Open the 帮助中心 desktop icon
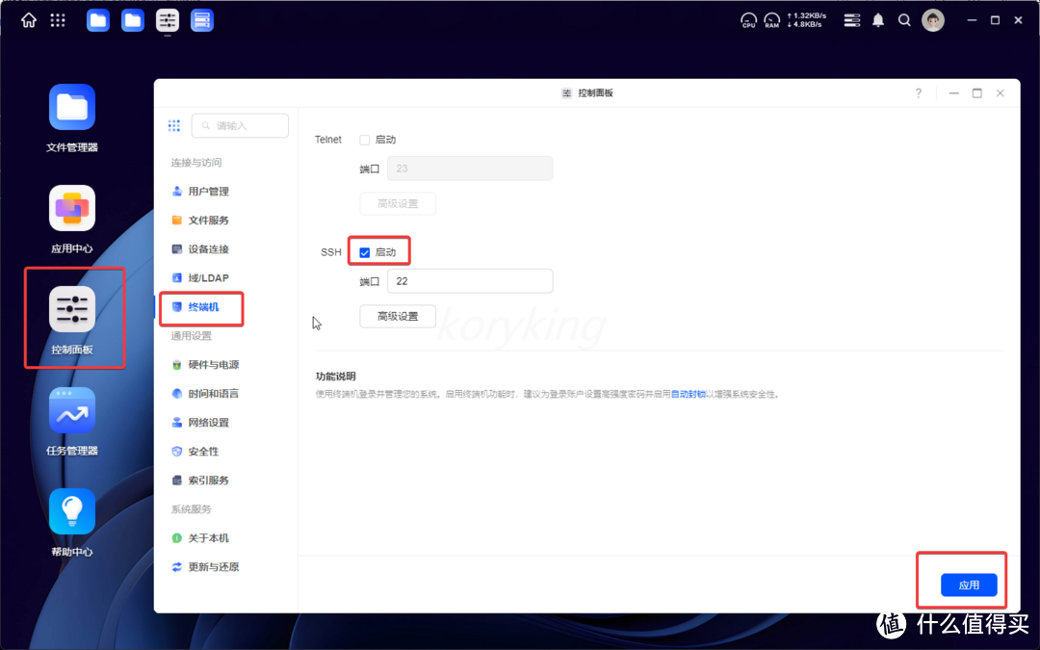The height and width of the screenshot is (650, 1040). [72, 511]
